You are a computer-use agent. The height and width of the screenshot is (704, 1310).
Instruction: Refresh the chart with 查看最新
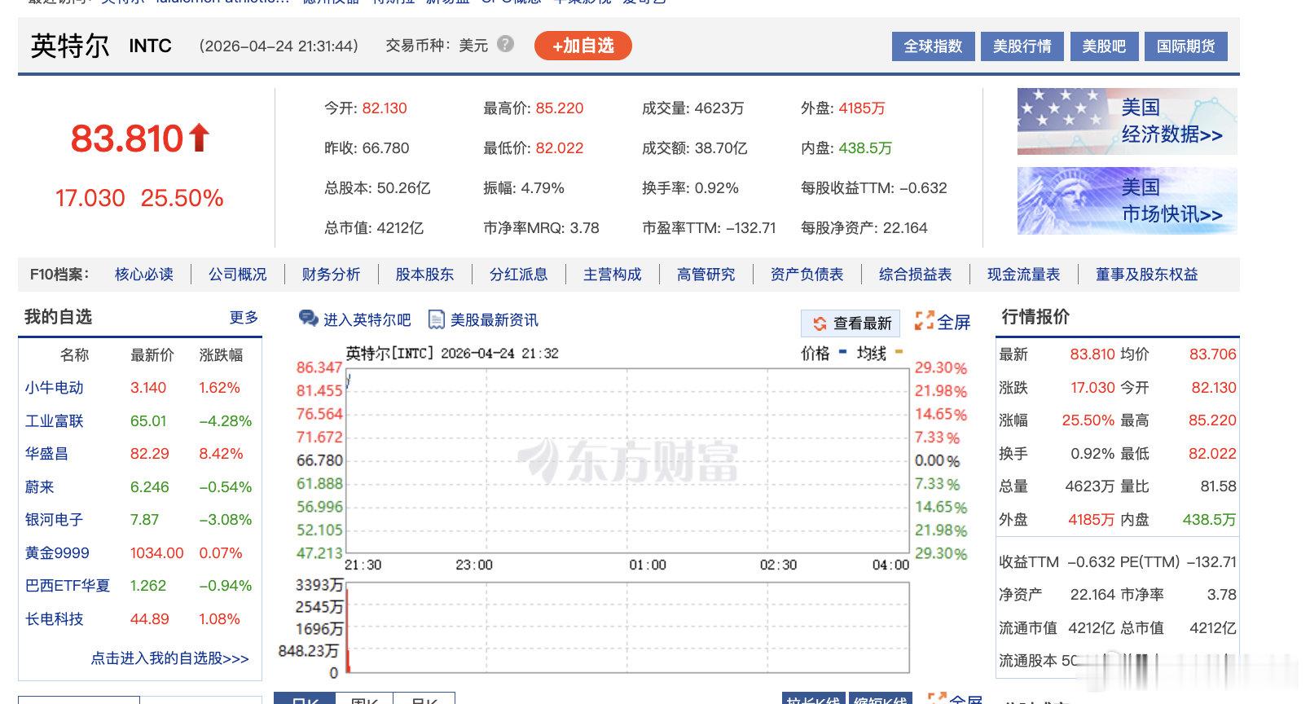click(x=852, y=323)
